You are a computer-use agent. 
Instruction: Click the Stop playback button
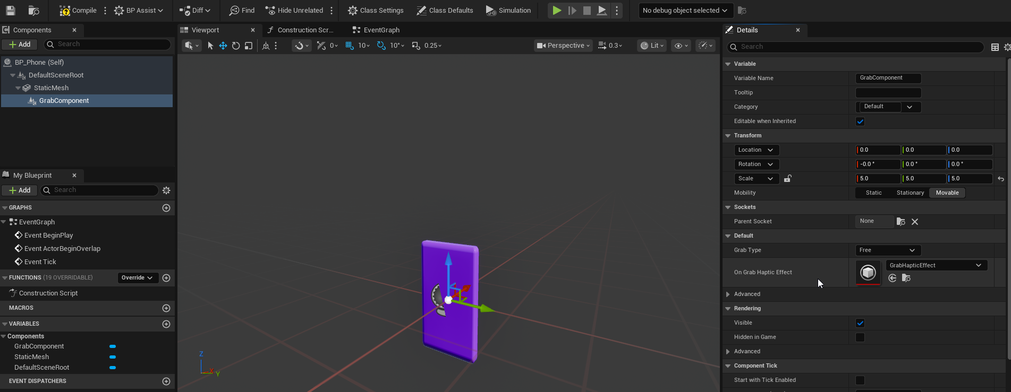(x=587, y=10)
